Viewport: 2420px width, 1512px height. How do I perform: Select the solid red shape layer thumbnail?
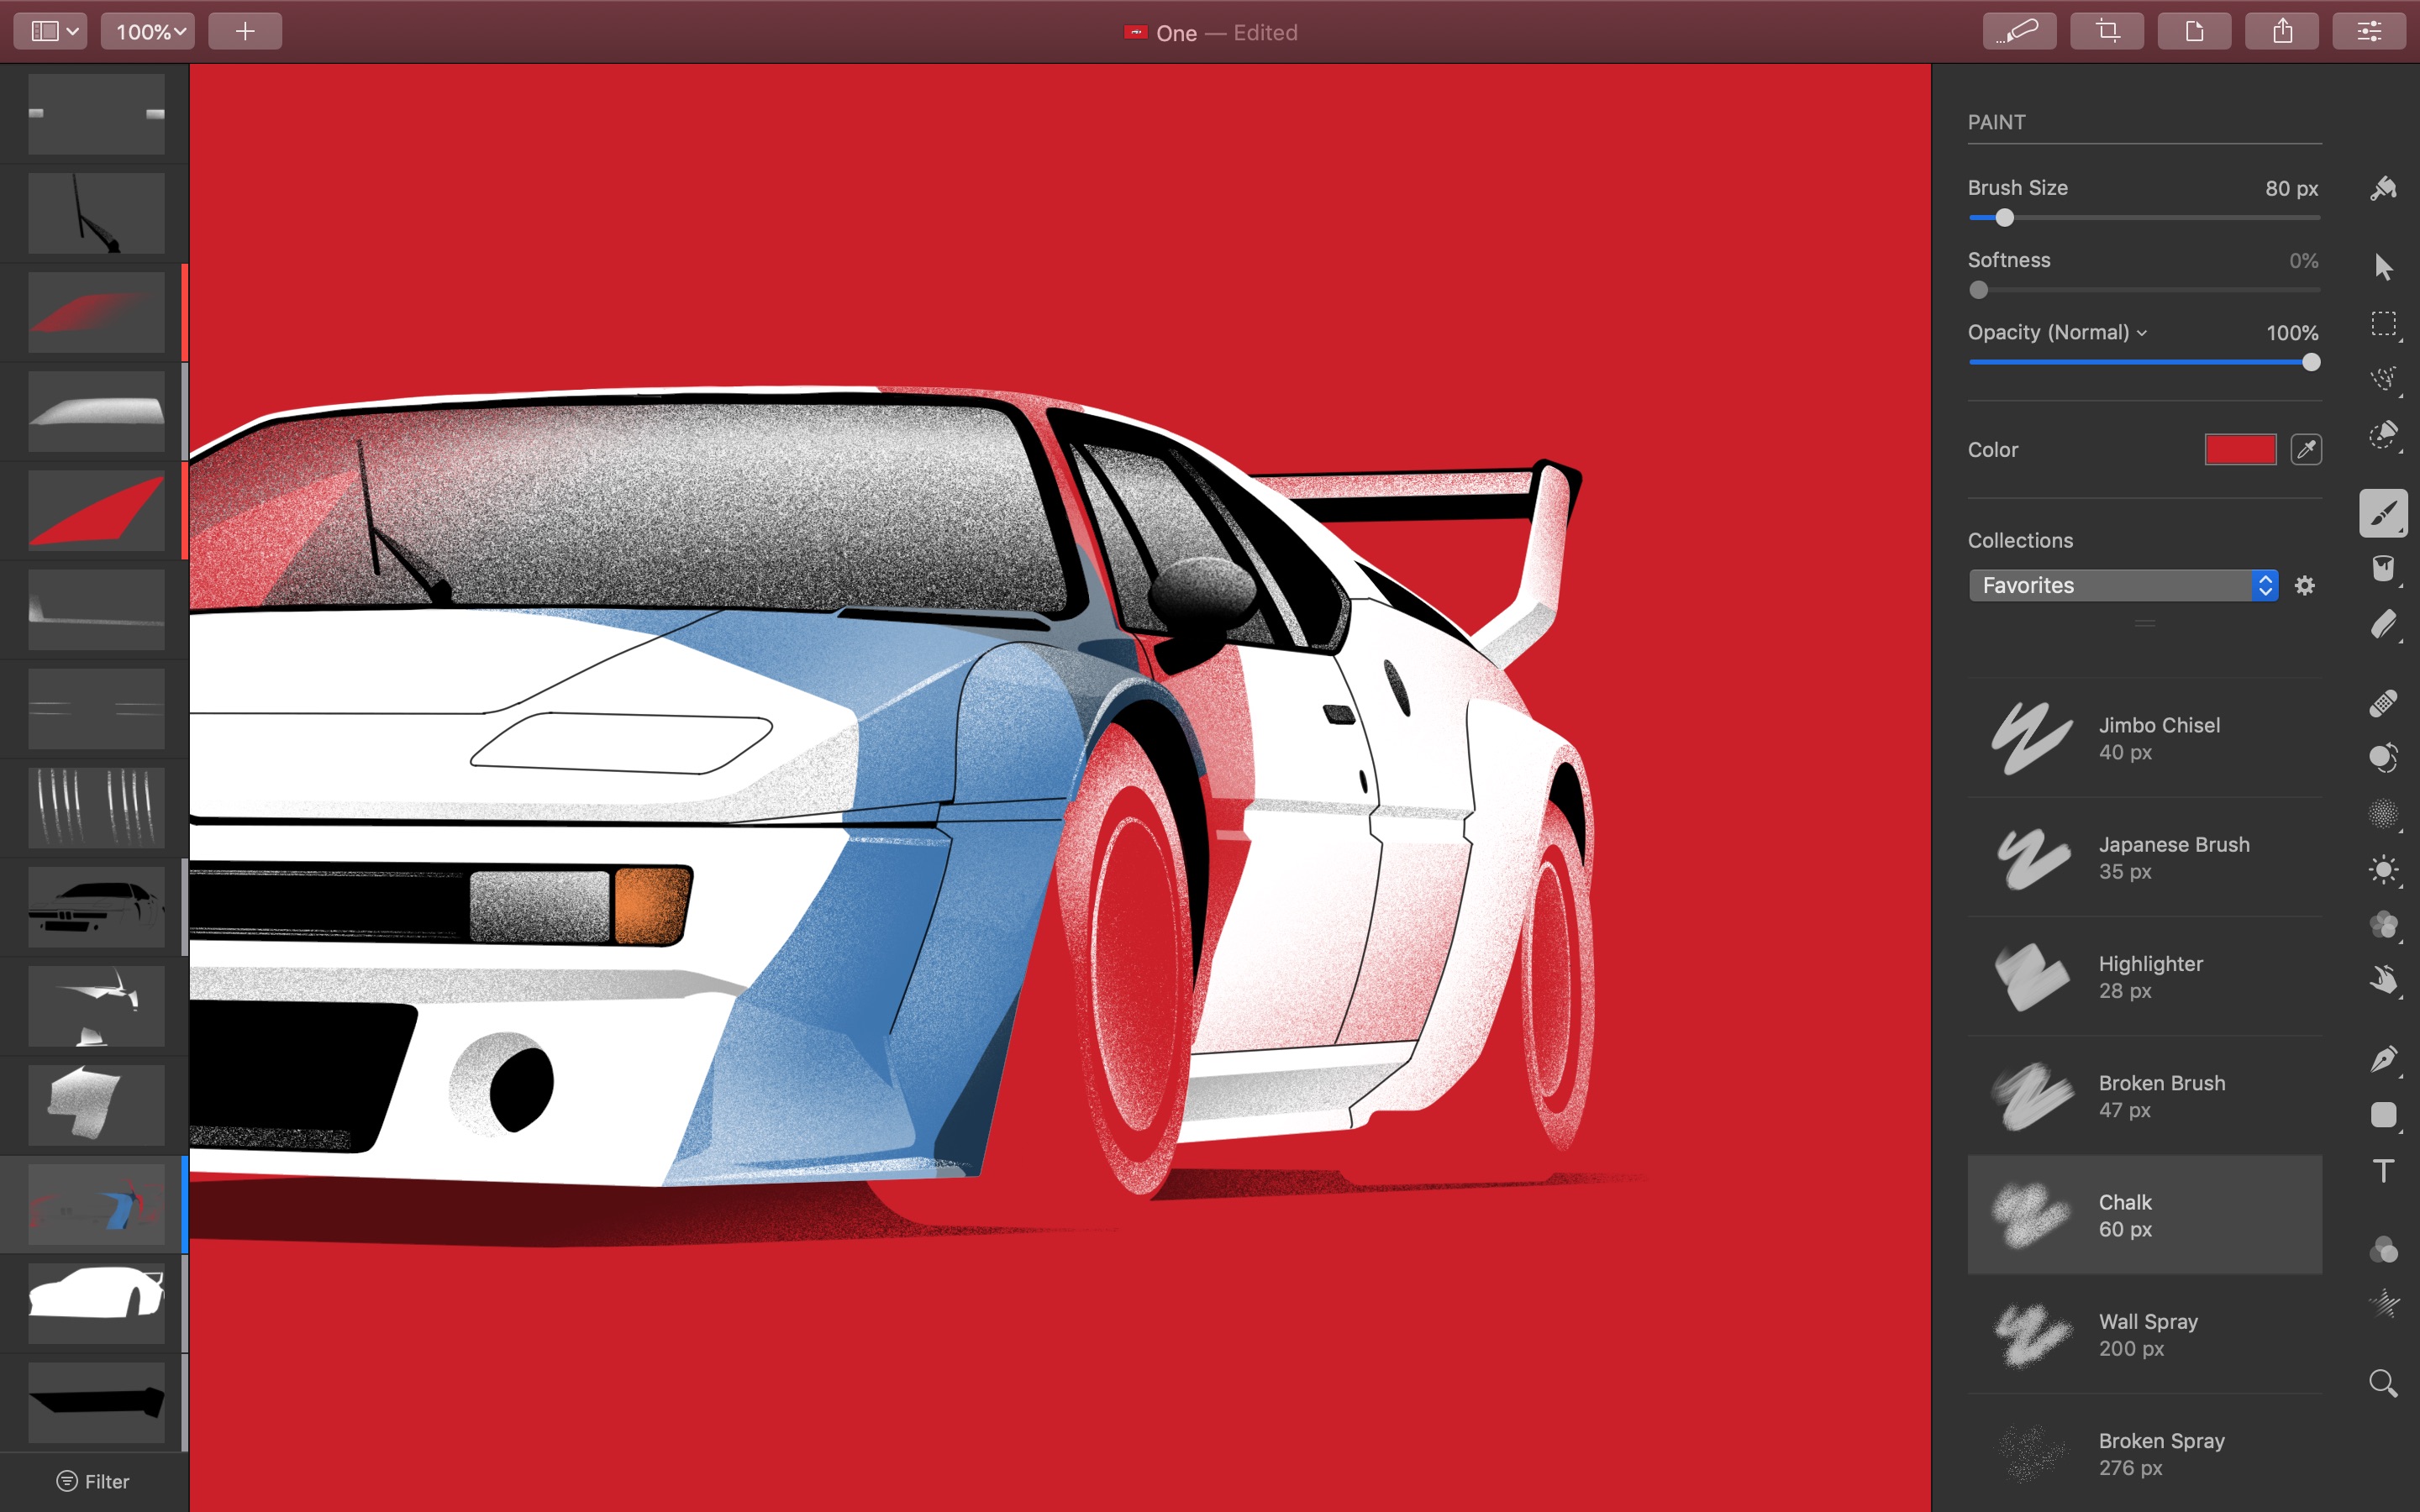[x=96, y=510]
